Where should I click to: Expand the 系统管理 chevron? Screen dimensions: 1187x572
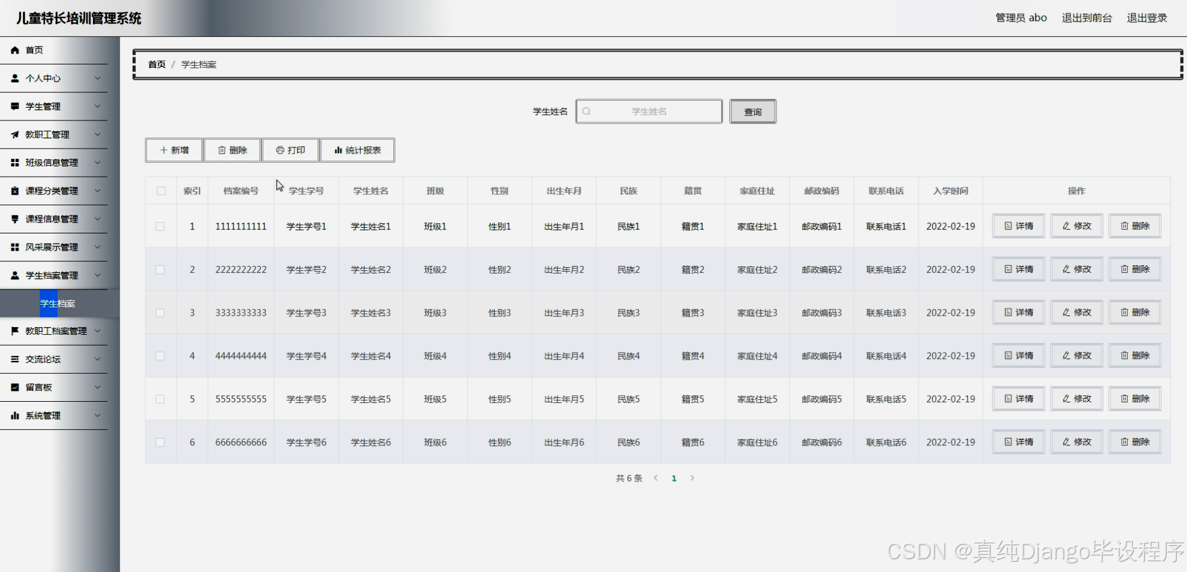[98, 415]
